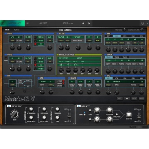Viewport: 149px width, 149px height.
Task: Select the ENV4 tab
Action: point(133,36)
